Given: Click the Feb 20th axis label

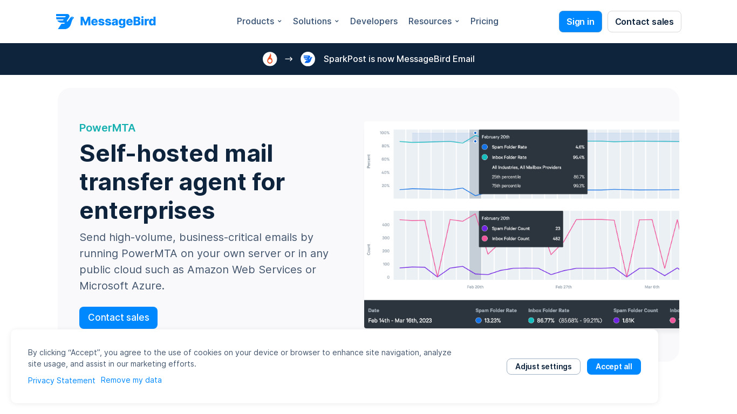Looking at the screenshot, I should 475,287.
